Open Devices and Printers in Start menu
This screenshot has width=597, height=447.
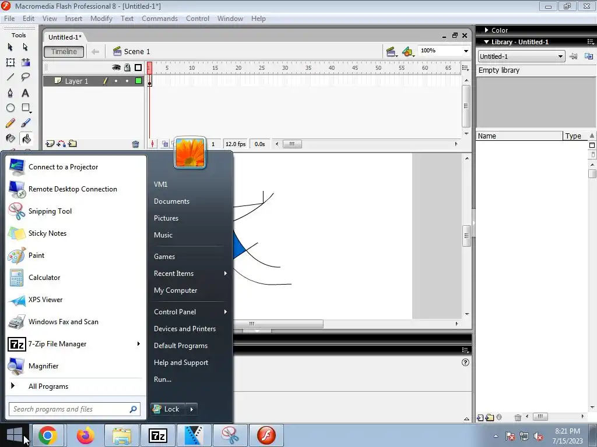pos(185,329)
